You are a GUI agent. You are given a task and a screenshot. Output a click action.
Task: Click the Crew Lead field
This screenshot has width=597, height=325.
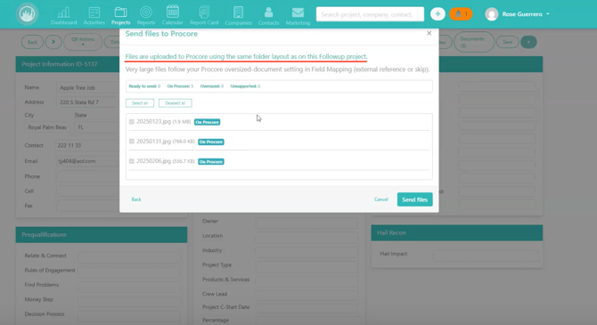click(307, 295)
